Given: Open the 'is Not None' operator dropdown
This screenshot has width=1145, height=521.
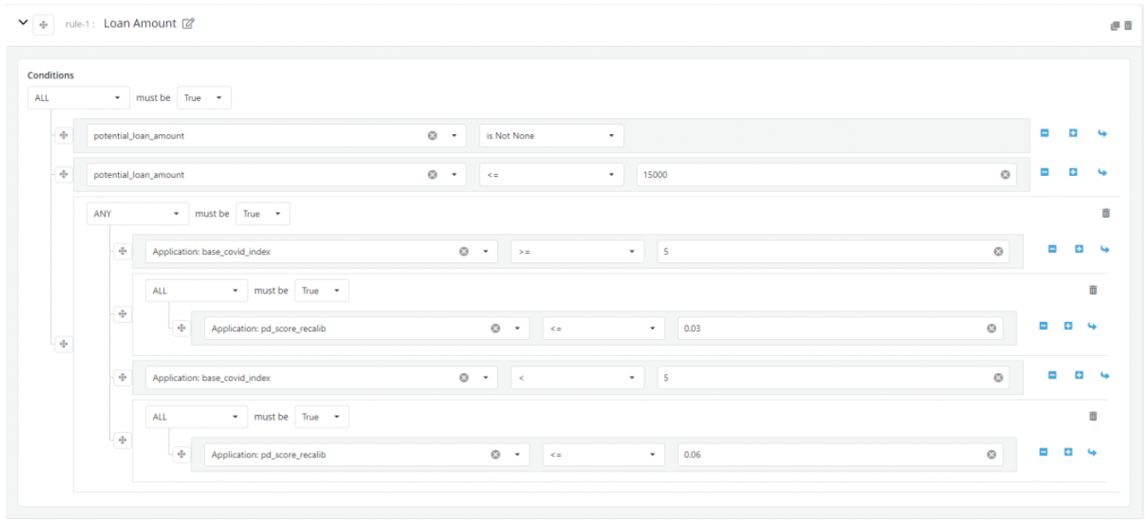Looking at the screenshot, I should pos(550,135).
